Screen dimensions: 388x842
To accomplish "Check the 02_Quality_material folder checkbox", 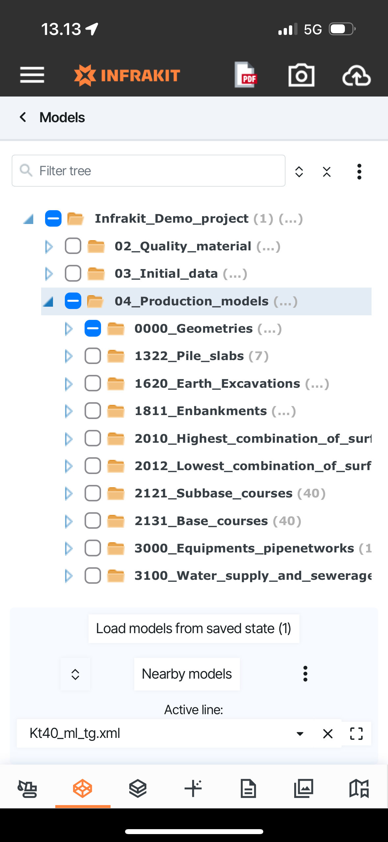I will click(x=73, y=246).
